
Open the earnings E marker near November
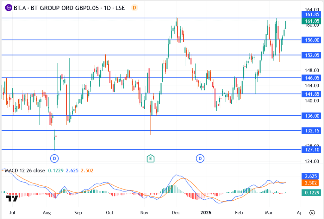point(151,158)
